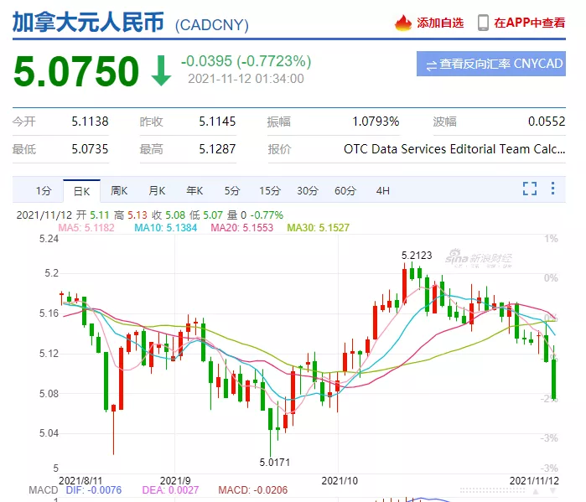Select the 4H chart tab
The width and height of the screenshot is (586, 502).
382,190
